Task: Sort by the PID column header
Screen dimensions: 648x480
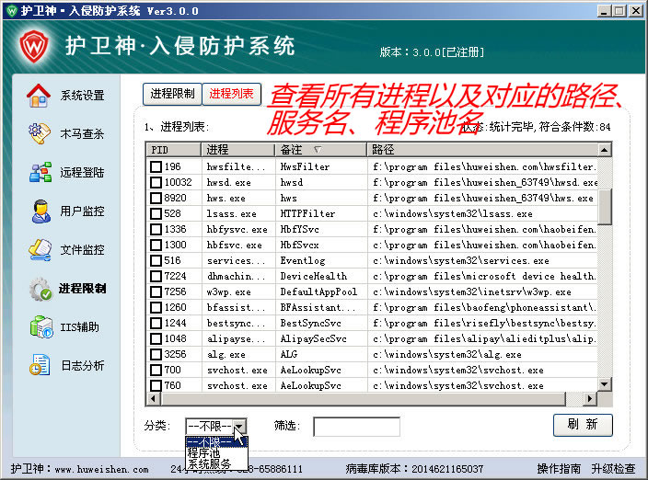Action: tap(174, 149)
